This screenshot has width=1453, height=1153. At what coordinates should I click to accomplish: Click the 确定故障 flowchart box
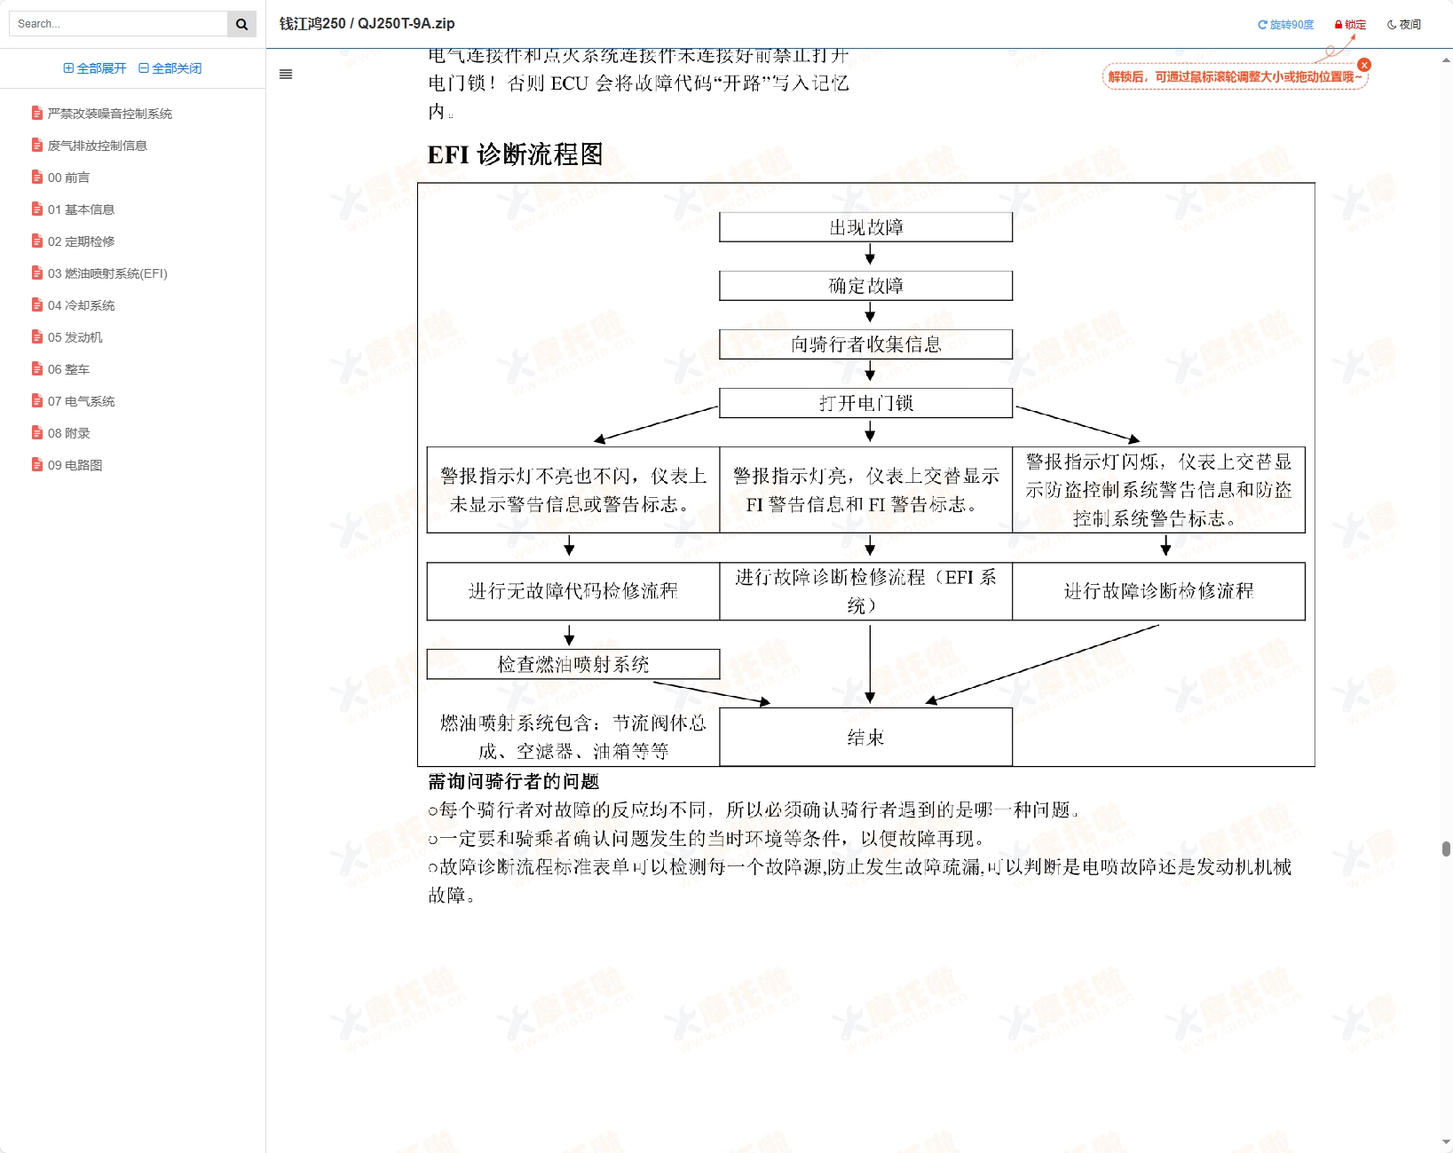[x=865, y=286]
